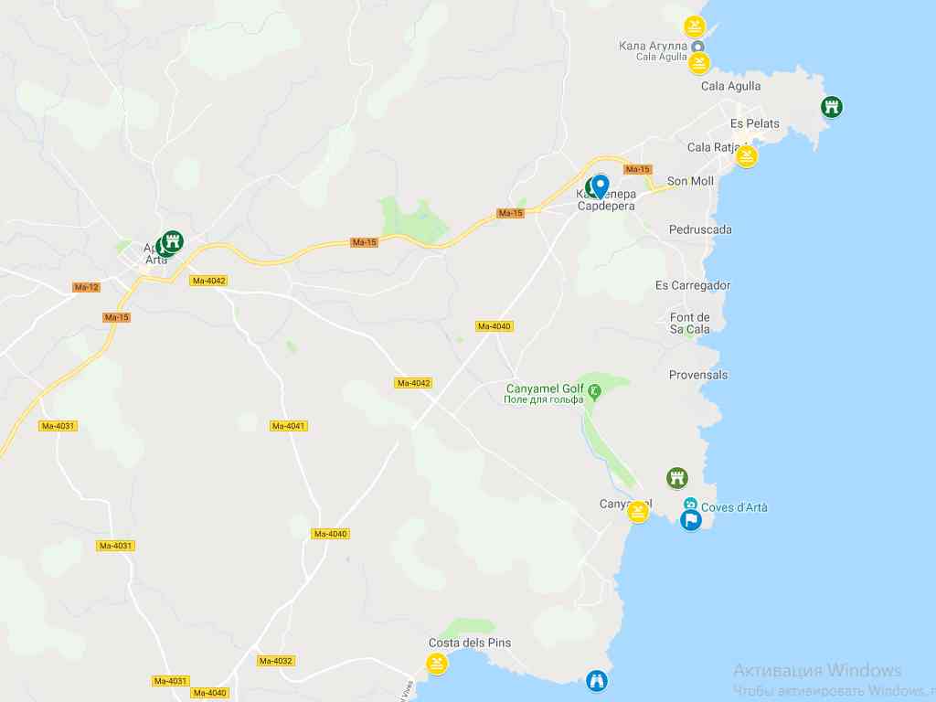Select the Pedruscada place label
The width and height of the screenshot is (936, 702).
700,229
